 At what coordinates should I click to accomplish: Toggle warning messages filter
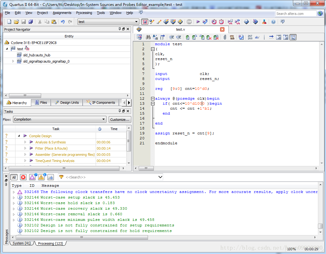point(41,177)
